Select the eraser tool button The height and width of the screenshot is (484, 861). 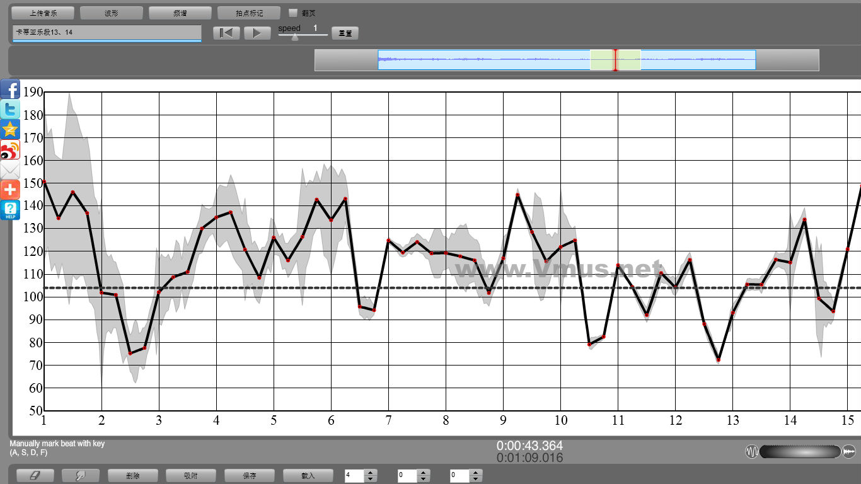tap(35, 476)
